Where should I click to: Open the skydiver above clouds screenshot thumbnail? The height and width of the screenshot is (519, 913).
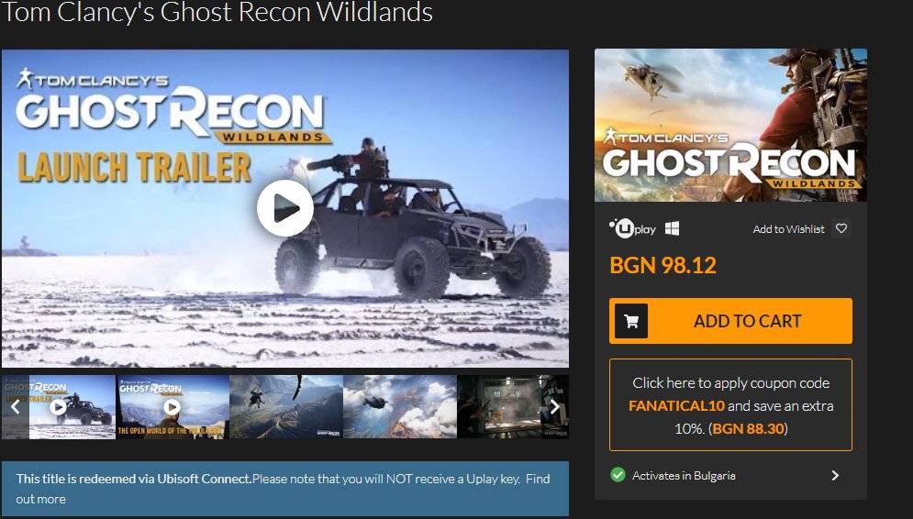tap(400, 407)
